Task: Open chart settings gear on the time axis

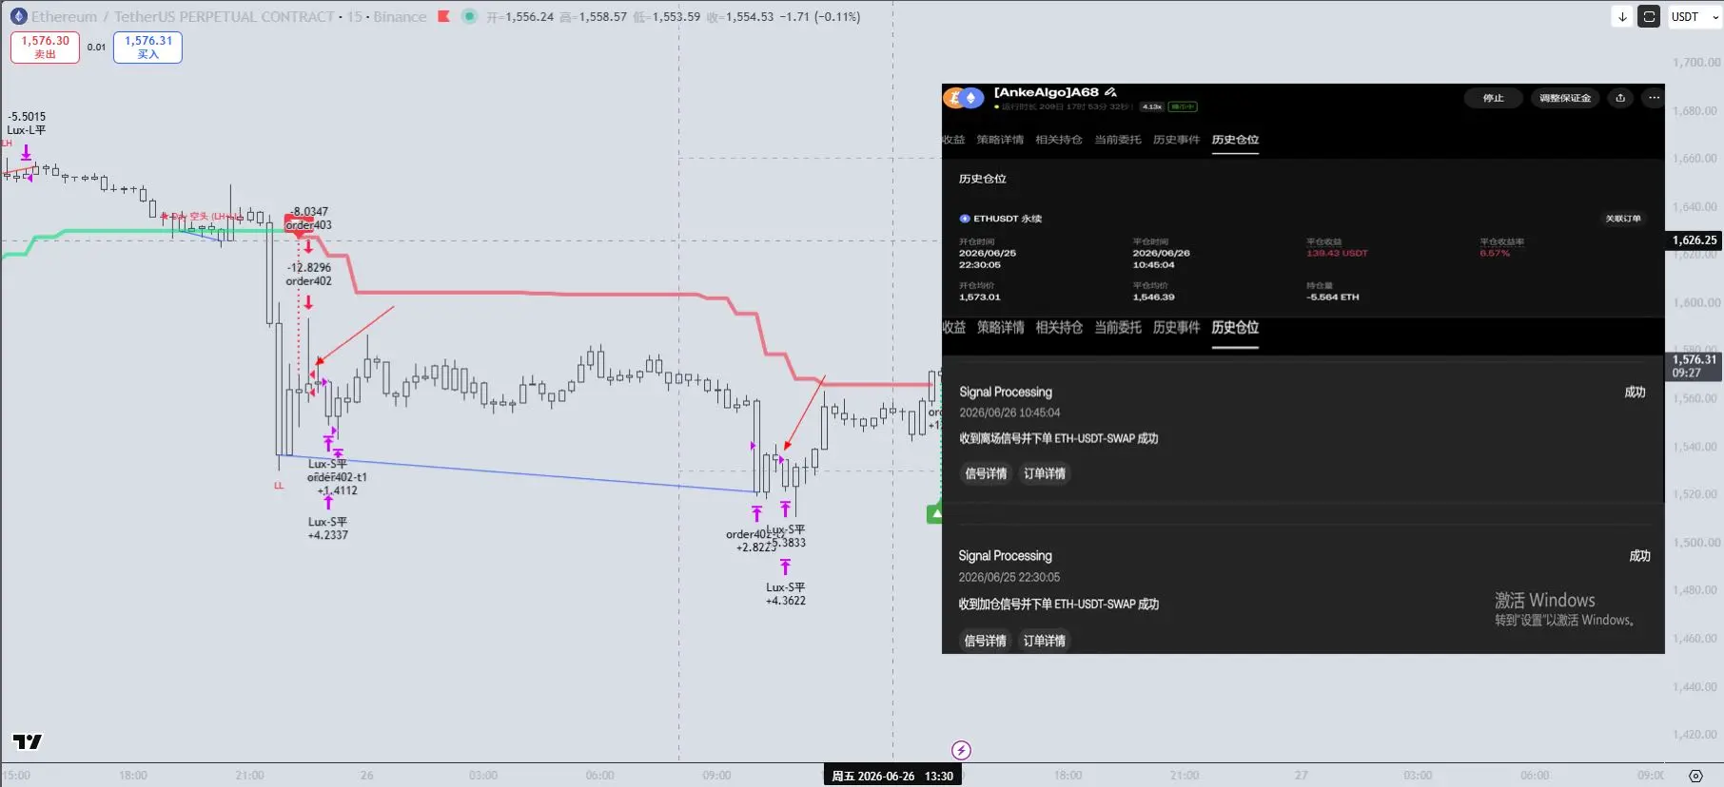Action: coord(1695,776)
